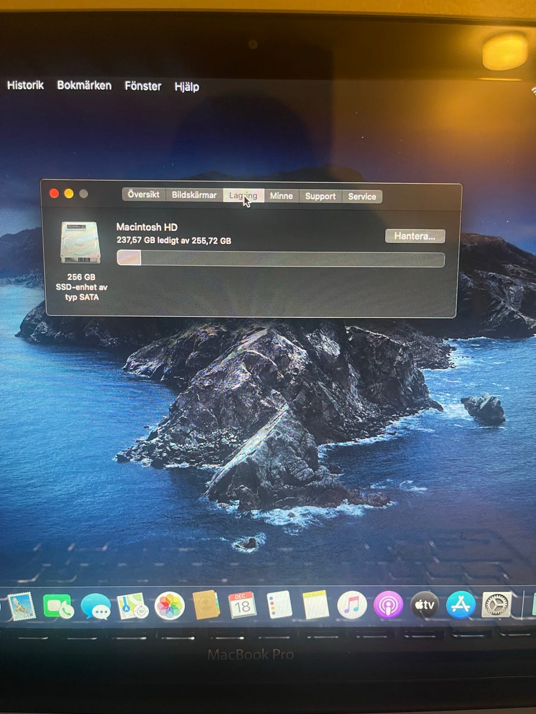This screenshot has height=714, width=536.
Task: Open System Preferences from the Dock
Action: tap(496, 605)
